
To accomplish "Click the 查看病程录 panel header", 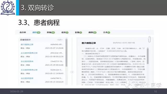I will point(25,40).
